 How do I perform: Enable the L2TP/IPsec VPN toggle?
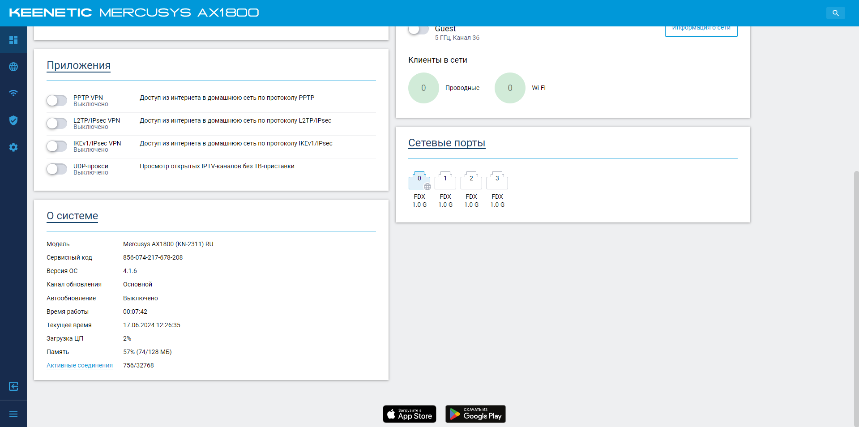57,124
